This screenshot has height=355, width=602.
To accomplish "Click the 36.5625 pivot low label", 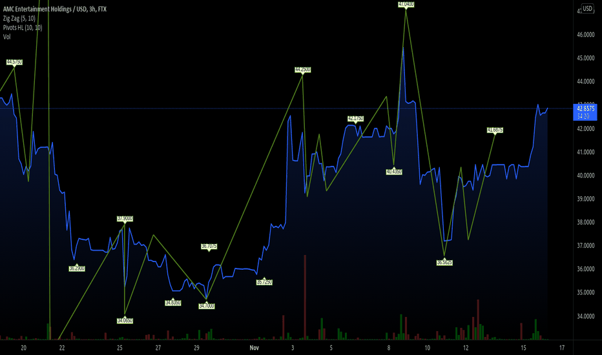I will 444,263.
